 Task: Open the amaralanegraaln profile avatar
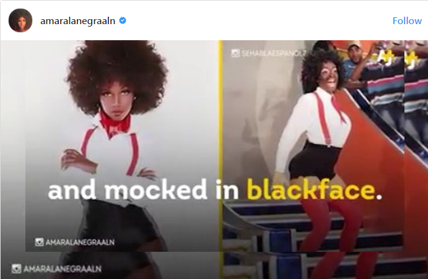20,20
